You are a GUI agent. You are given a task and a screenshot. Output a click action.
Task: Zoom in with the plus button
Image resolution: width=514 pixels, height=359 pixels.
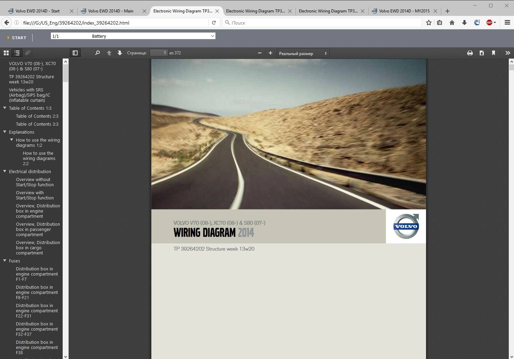(x=271, y=53)
